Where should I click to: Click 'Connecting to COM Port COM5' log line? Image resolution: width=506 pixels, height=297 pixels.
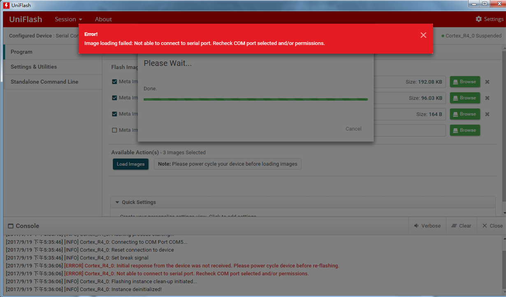pos(96,242)
